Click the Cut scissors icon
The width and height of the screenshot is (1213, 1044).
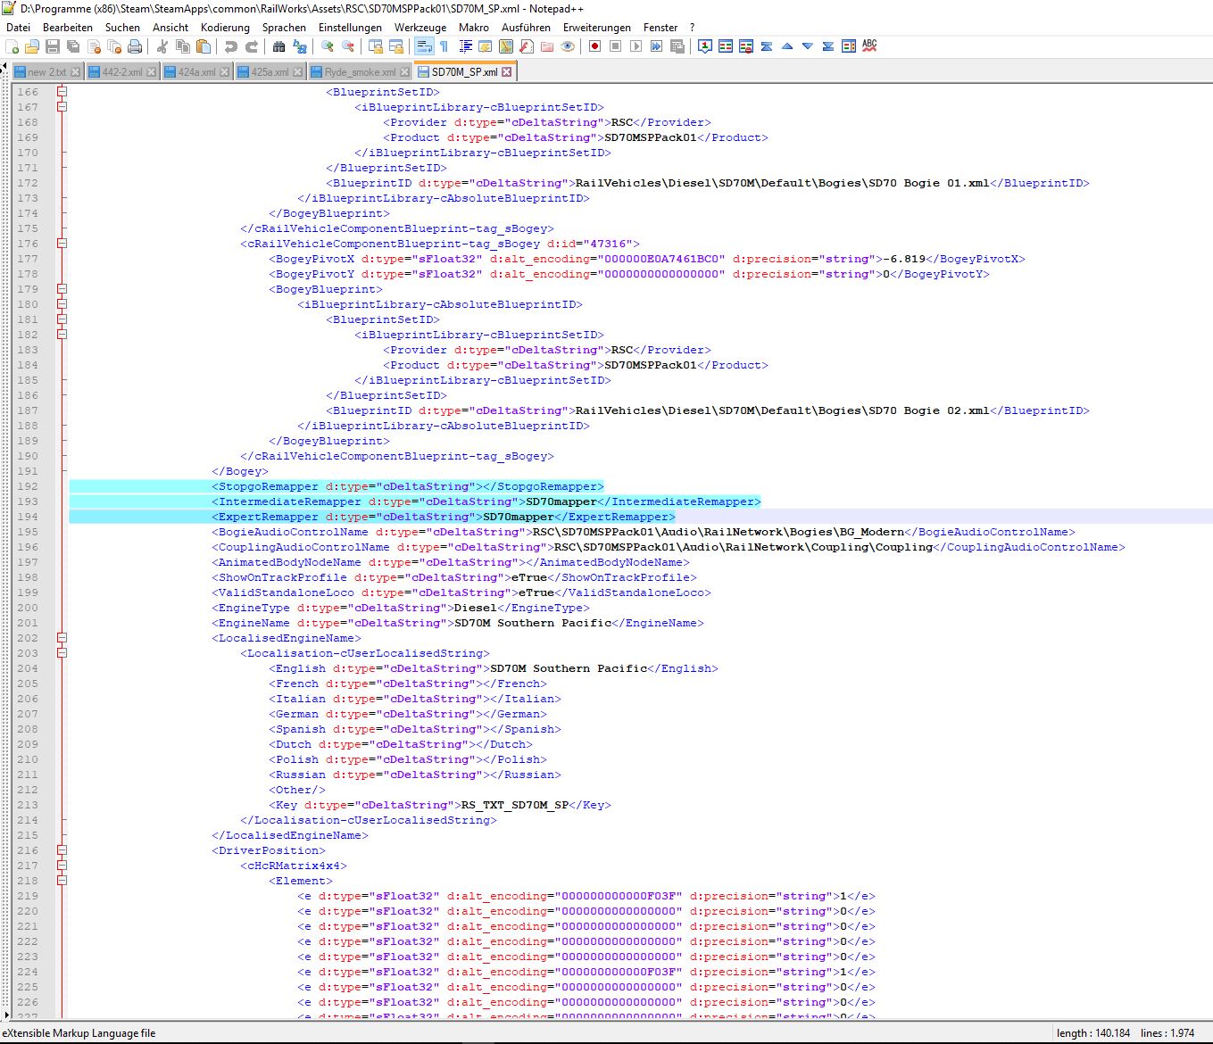(x=162, y=46)
